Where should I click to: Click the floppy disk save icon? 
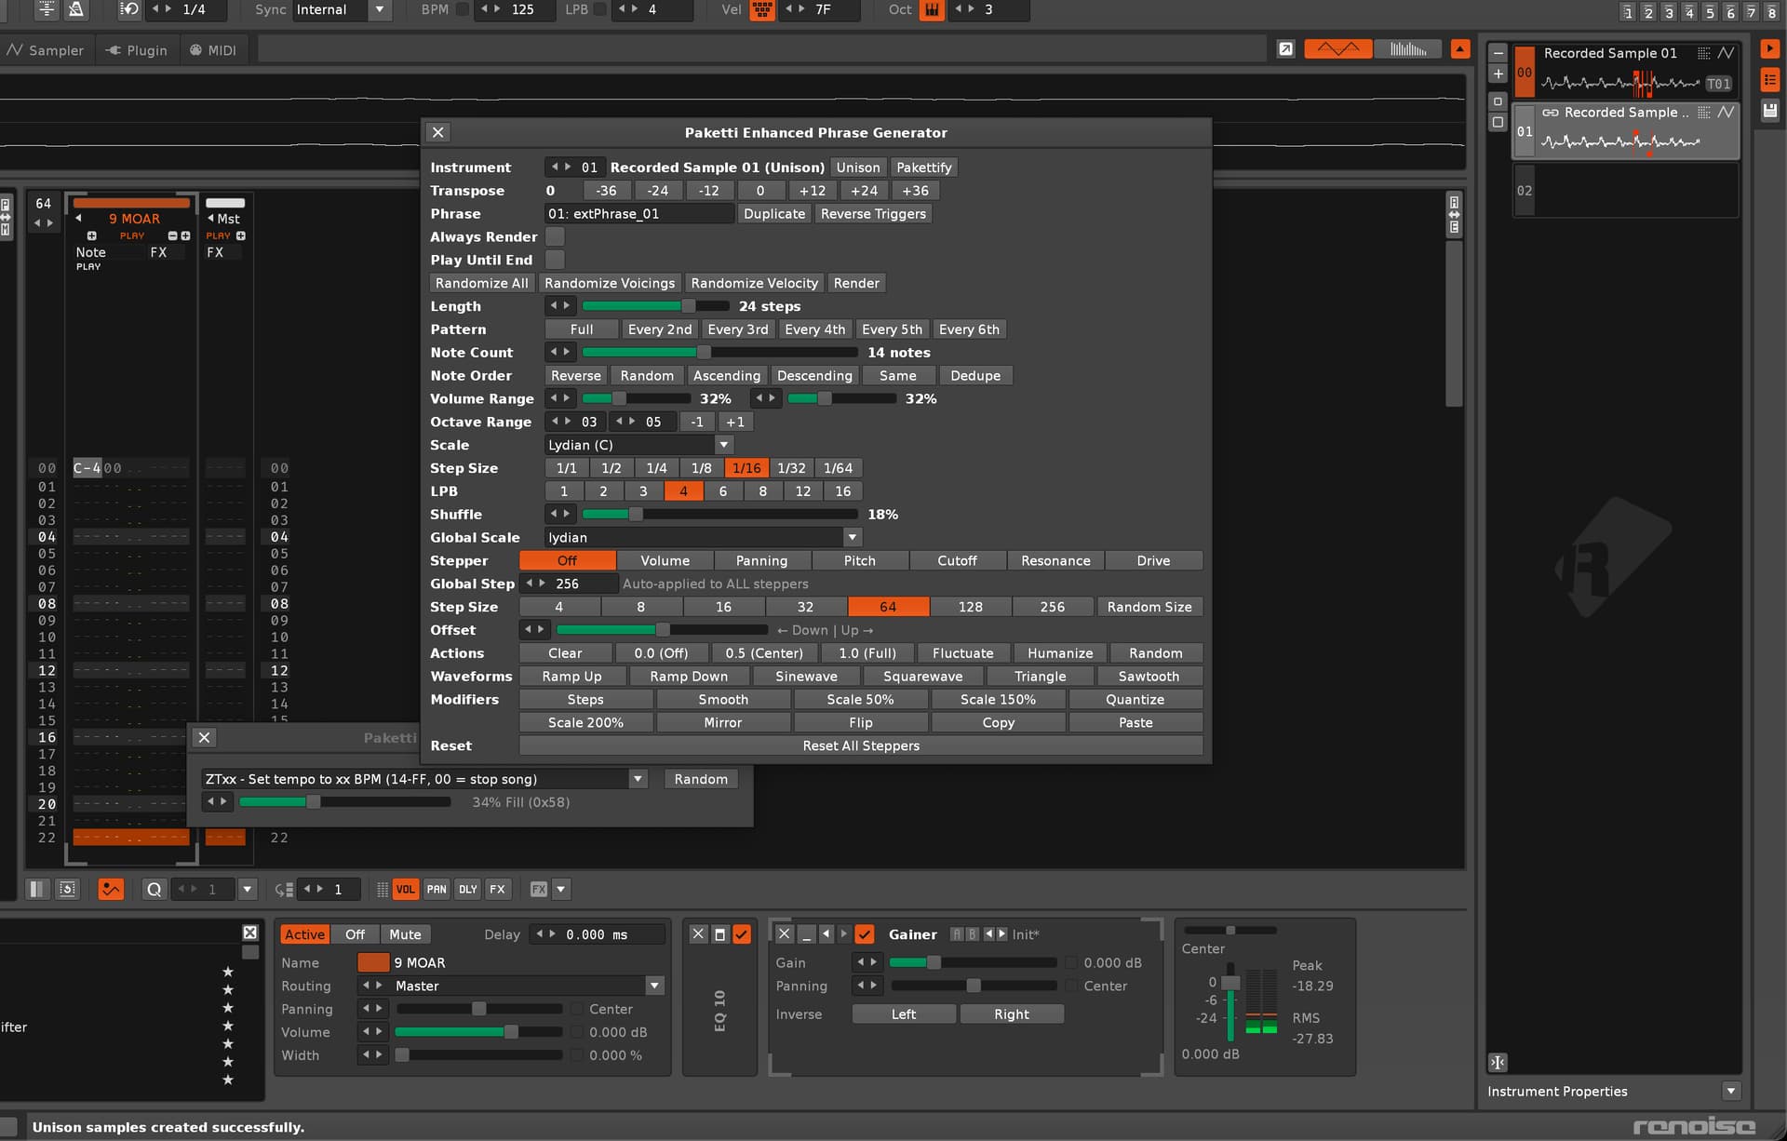coord(1769,111)
